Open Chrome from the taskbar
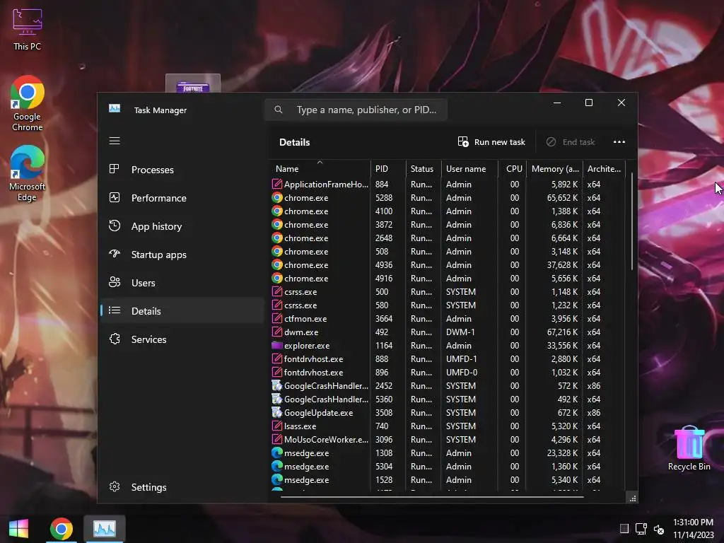The height and width of the screenshot is (543, 724). coord(62,529)
